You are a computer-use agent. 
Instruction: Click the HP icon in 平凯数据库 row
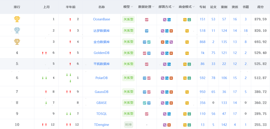147,64
